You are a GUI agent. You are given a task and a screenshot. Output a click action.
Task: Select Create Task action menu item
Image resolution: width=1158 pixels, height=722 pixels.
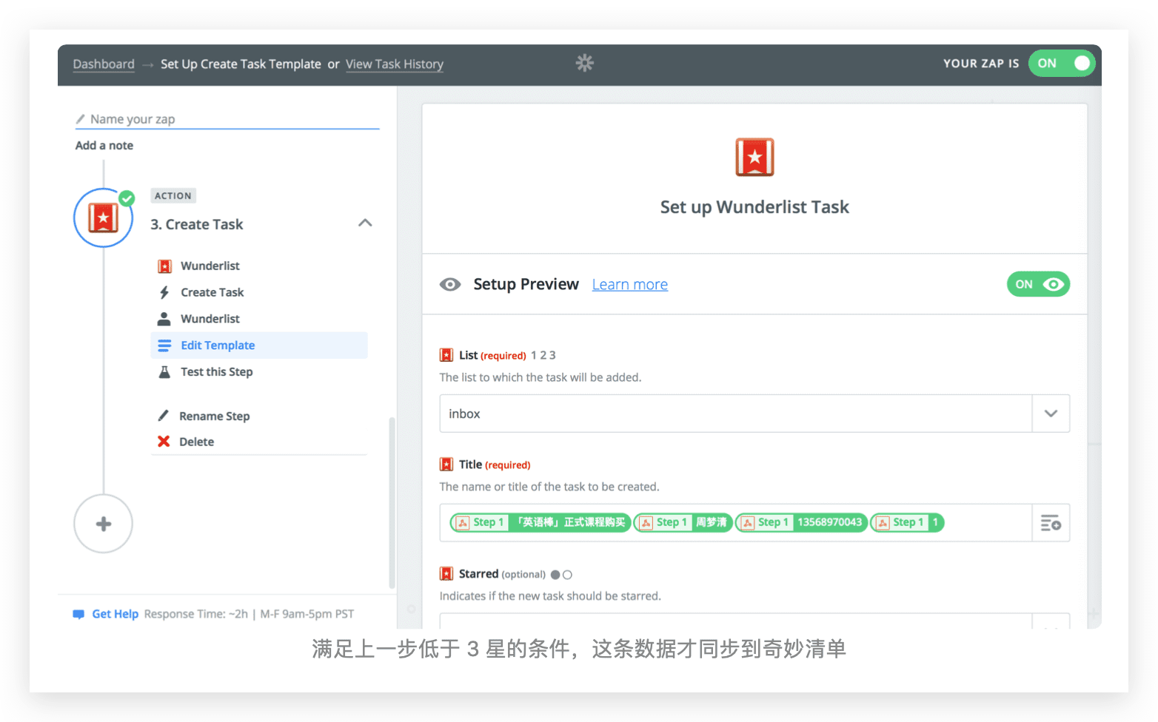click(212, 292)
